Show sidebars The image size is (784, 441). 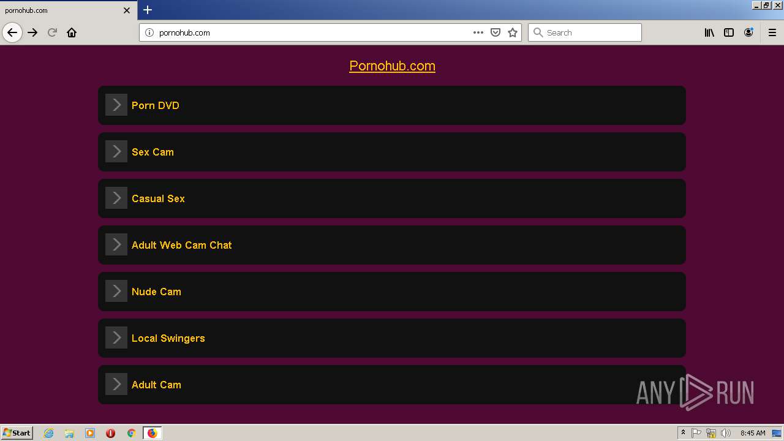tap(729, 32)
